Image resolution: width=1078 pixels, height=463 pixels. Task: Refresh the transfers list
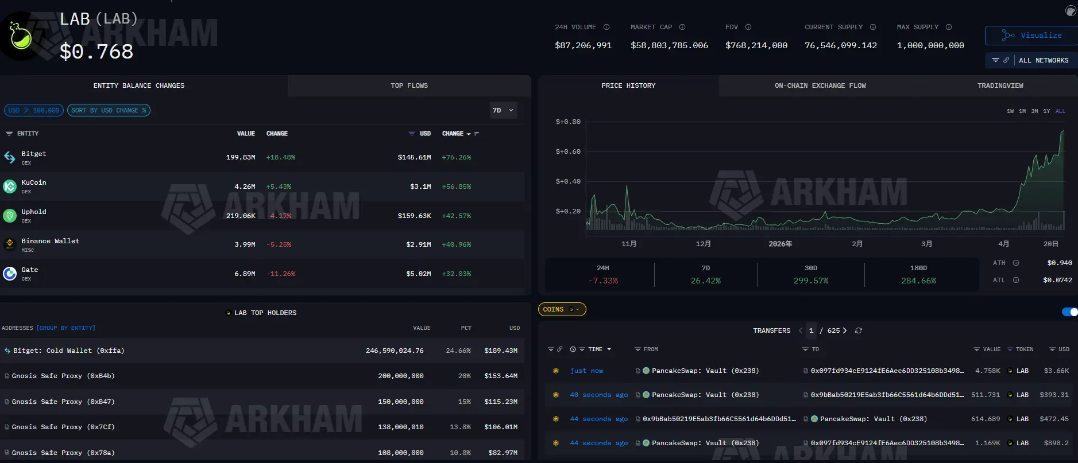[859, 330]
